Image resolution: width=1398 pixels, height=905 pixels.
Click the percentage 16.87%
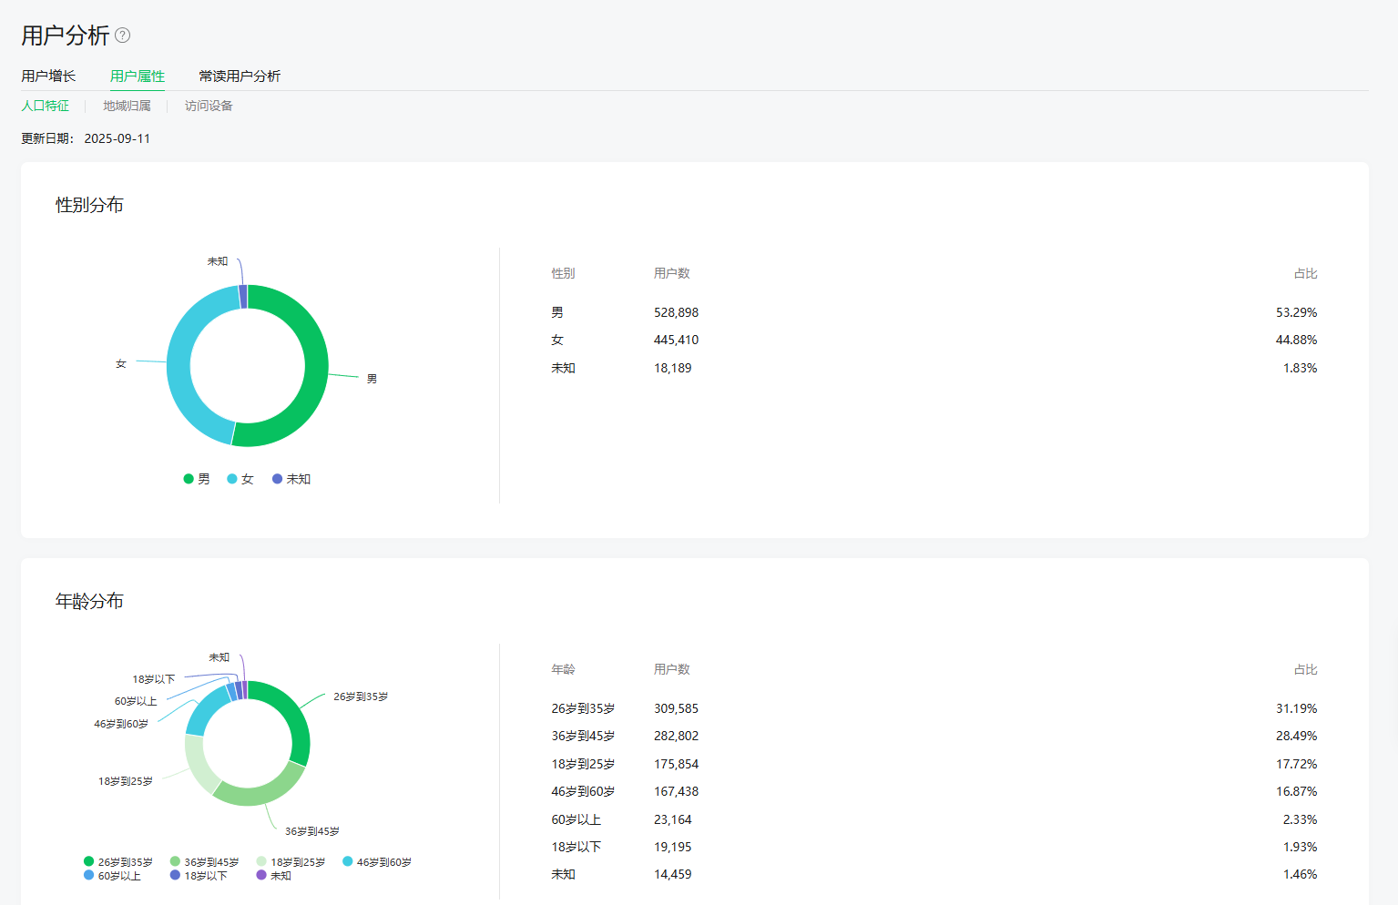(1296, 791)
